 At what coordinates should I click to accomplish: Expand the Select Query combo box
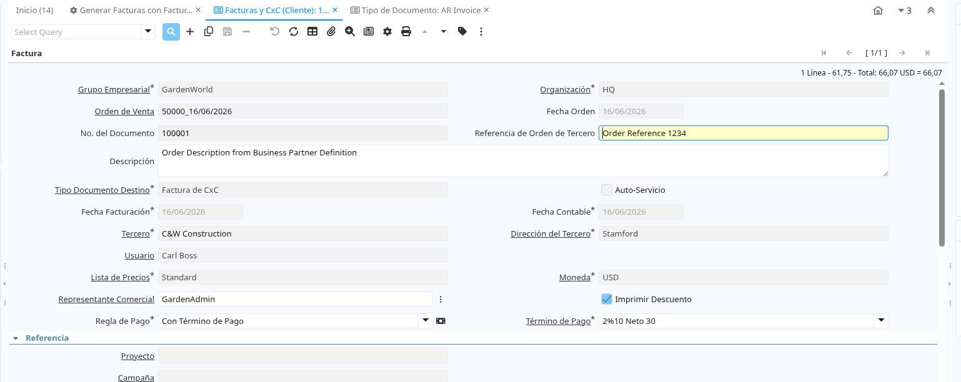(148, 32)
